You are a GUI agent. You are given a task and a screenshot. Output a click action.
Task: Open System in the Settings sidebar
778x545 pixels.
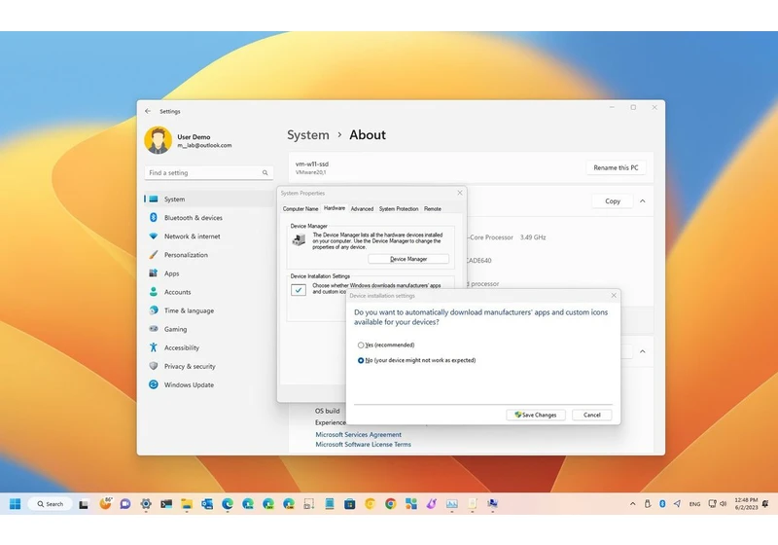[x=209, y=200]
